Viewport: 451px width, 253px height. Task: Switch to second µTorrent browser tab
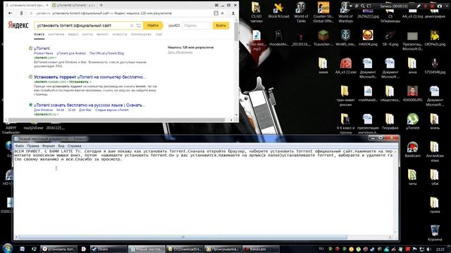[74, 5]
